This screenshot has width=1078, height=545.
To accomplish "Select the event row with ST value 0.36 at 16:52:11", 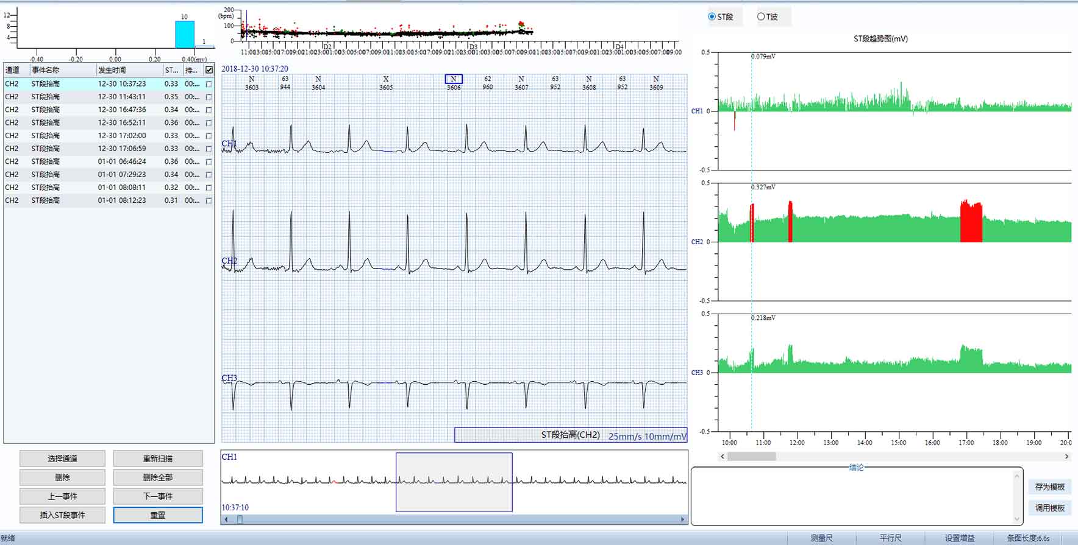I will tap(109, 123).
